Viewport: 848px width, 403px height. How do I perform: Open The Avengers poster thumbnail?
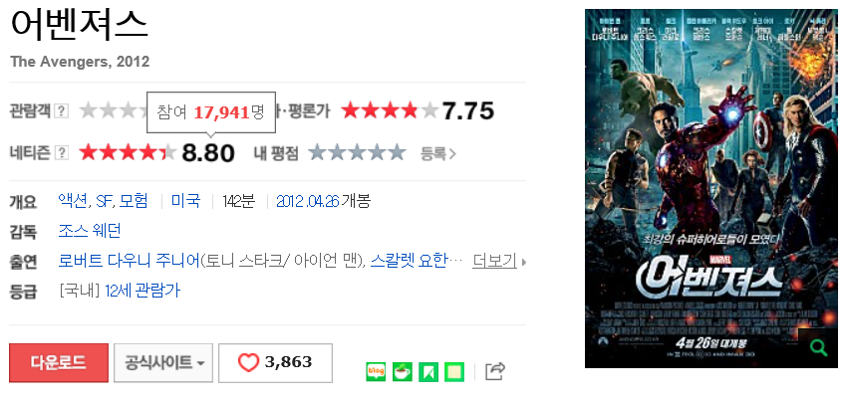(x=711, y=188)
